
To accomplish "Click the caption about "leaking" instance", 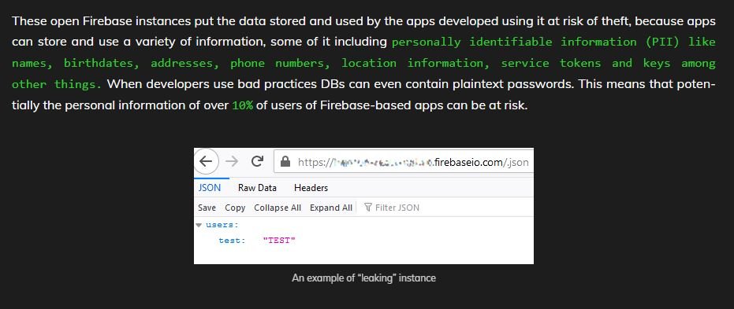I will [363, 278].
